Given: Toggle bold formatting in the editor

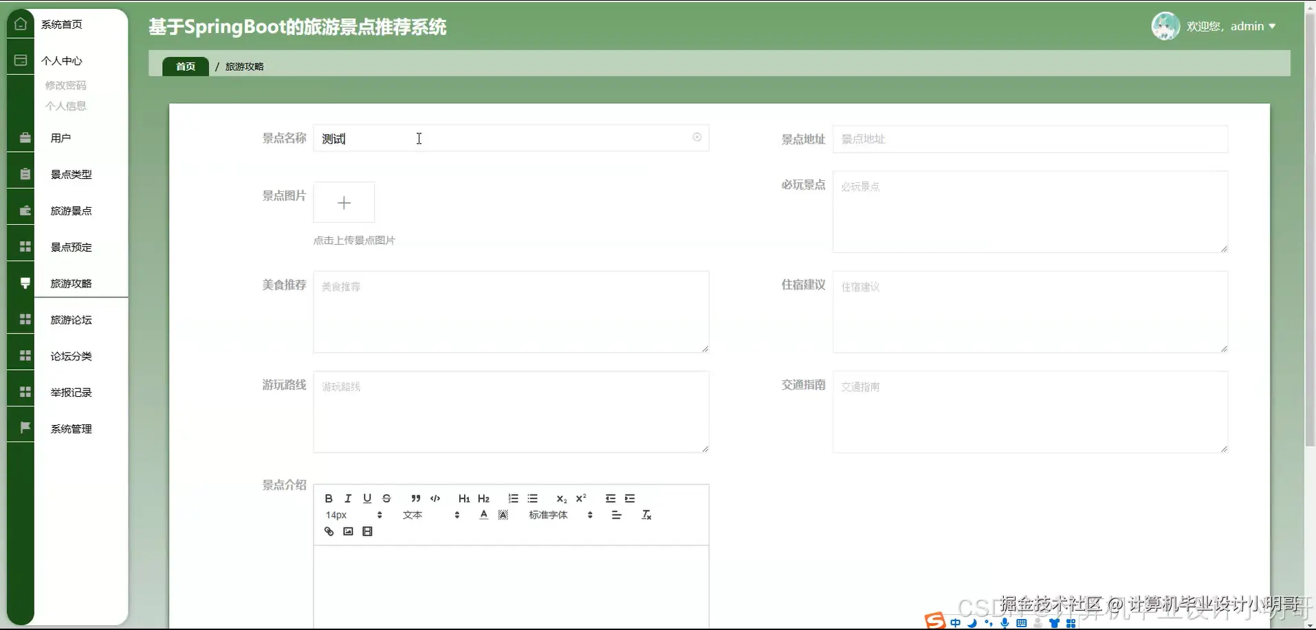Looking at the screenshot, I should 329,499.
